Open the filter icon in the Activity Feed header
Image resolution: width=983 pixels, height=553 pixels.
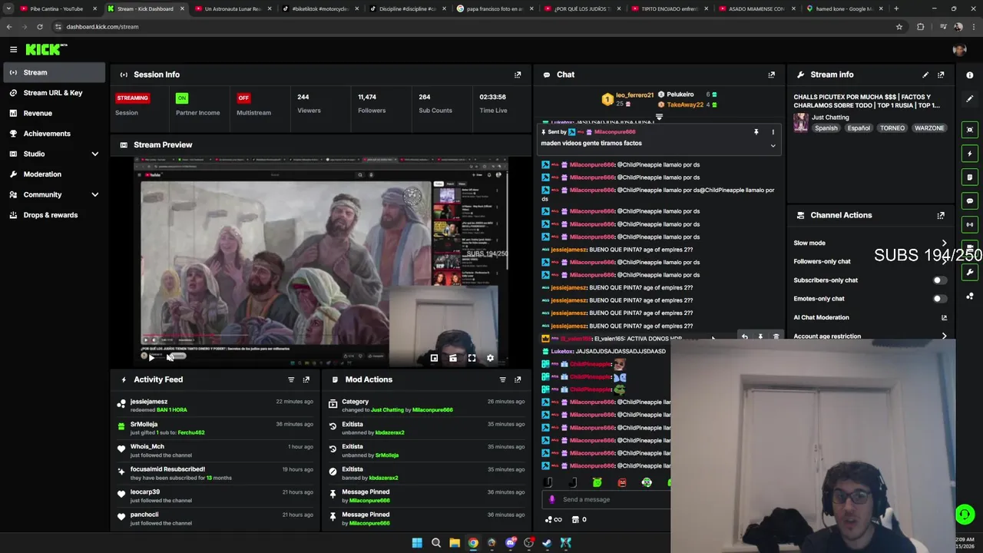pyautogui.click(x=291, y=379)
